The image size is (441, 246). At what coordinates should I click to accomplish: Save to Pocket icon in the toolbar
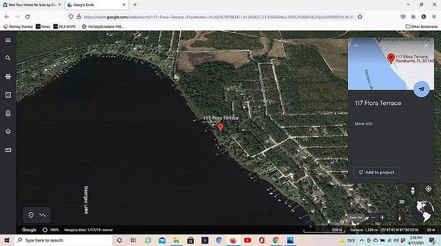[x=403, y=17]
